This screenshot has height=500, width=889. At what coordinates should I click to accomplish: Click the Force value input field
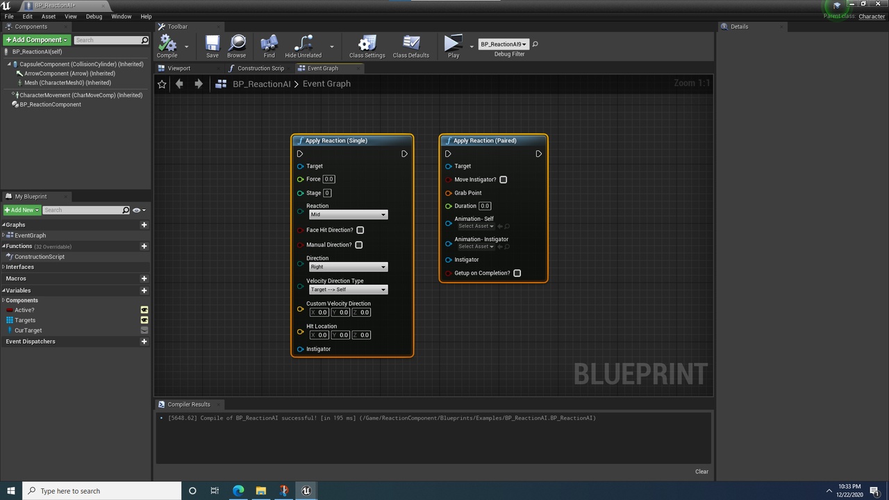(x=329, y=179)
